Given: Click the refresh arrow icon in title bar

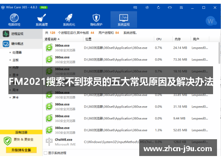Looking at the screenshot, I should pyautogui.click(x=159, y=8).
